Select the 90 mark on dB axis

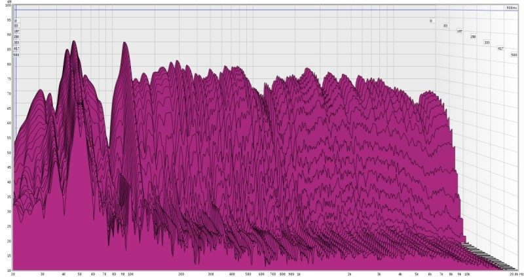point(9,35)
